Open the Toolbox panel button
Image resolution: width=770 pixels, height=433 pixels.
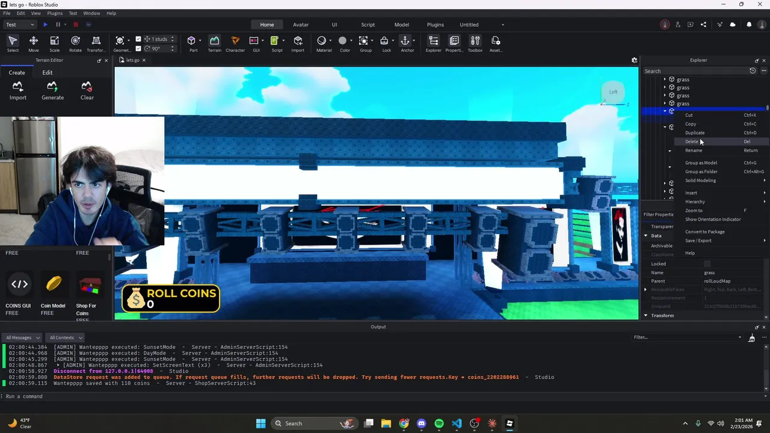(x=475, y=43)
